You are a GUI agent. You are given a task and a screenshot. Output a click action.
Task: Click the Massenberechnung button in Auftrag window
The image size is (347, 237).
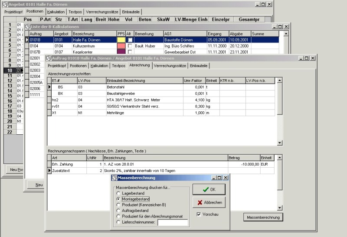coord(263,218)
